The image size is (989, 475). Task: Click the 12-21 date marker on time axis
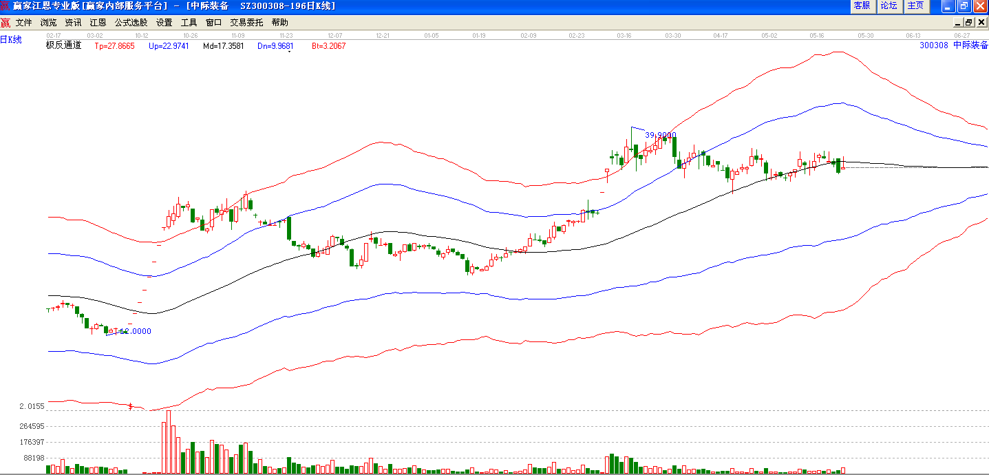(383, 35)
